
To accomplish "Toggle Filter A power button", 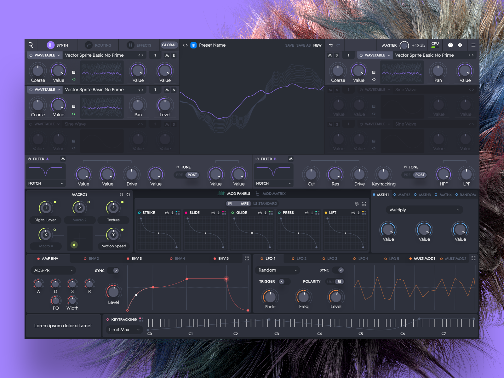I will coord(29,159).
